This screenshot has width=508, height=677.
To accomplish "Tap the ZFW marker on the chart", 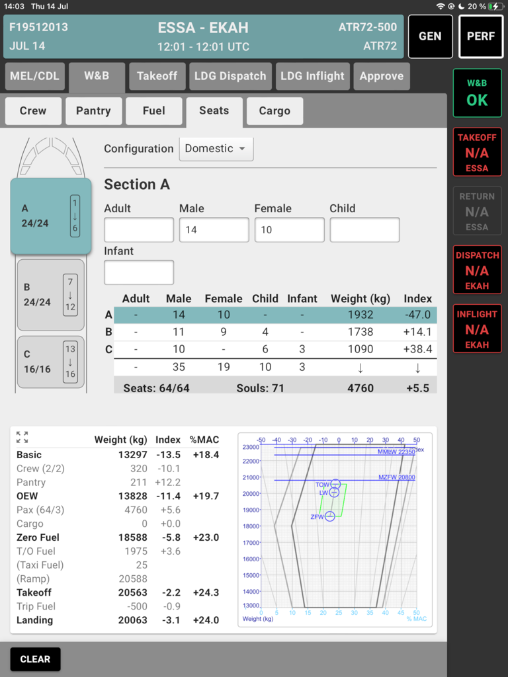I will click(x=329, y=516).
